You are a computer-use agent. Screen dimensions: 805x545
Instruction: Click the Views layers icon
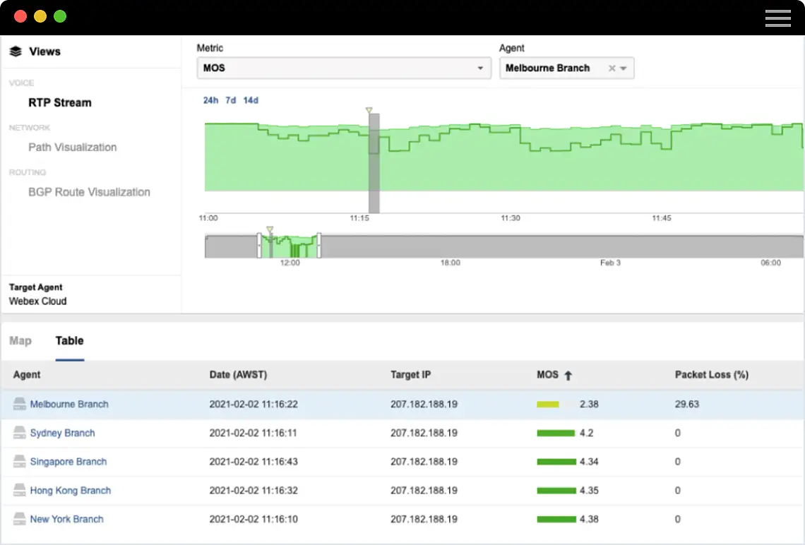(16, 52)
